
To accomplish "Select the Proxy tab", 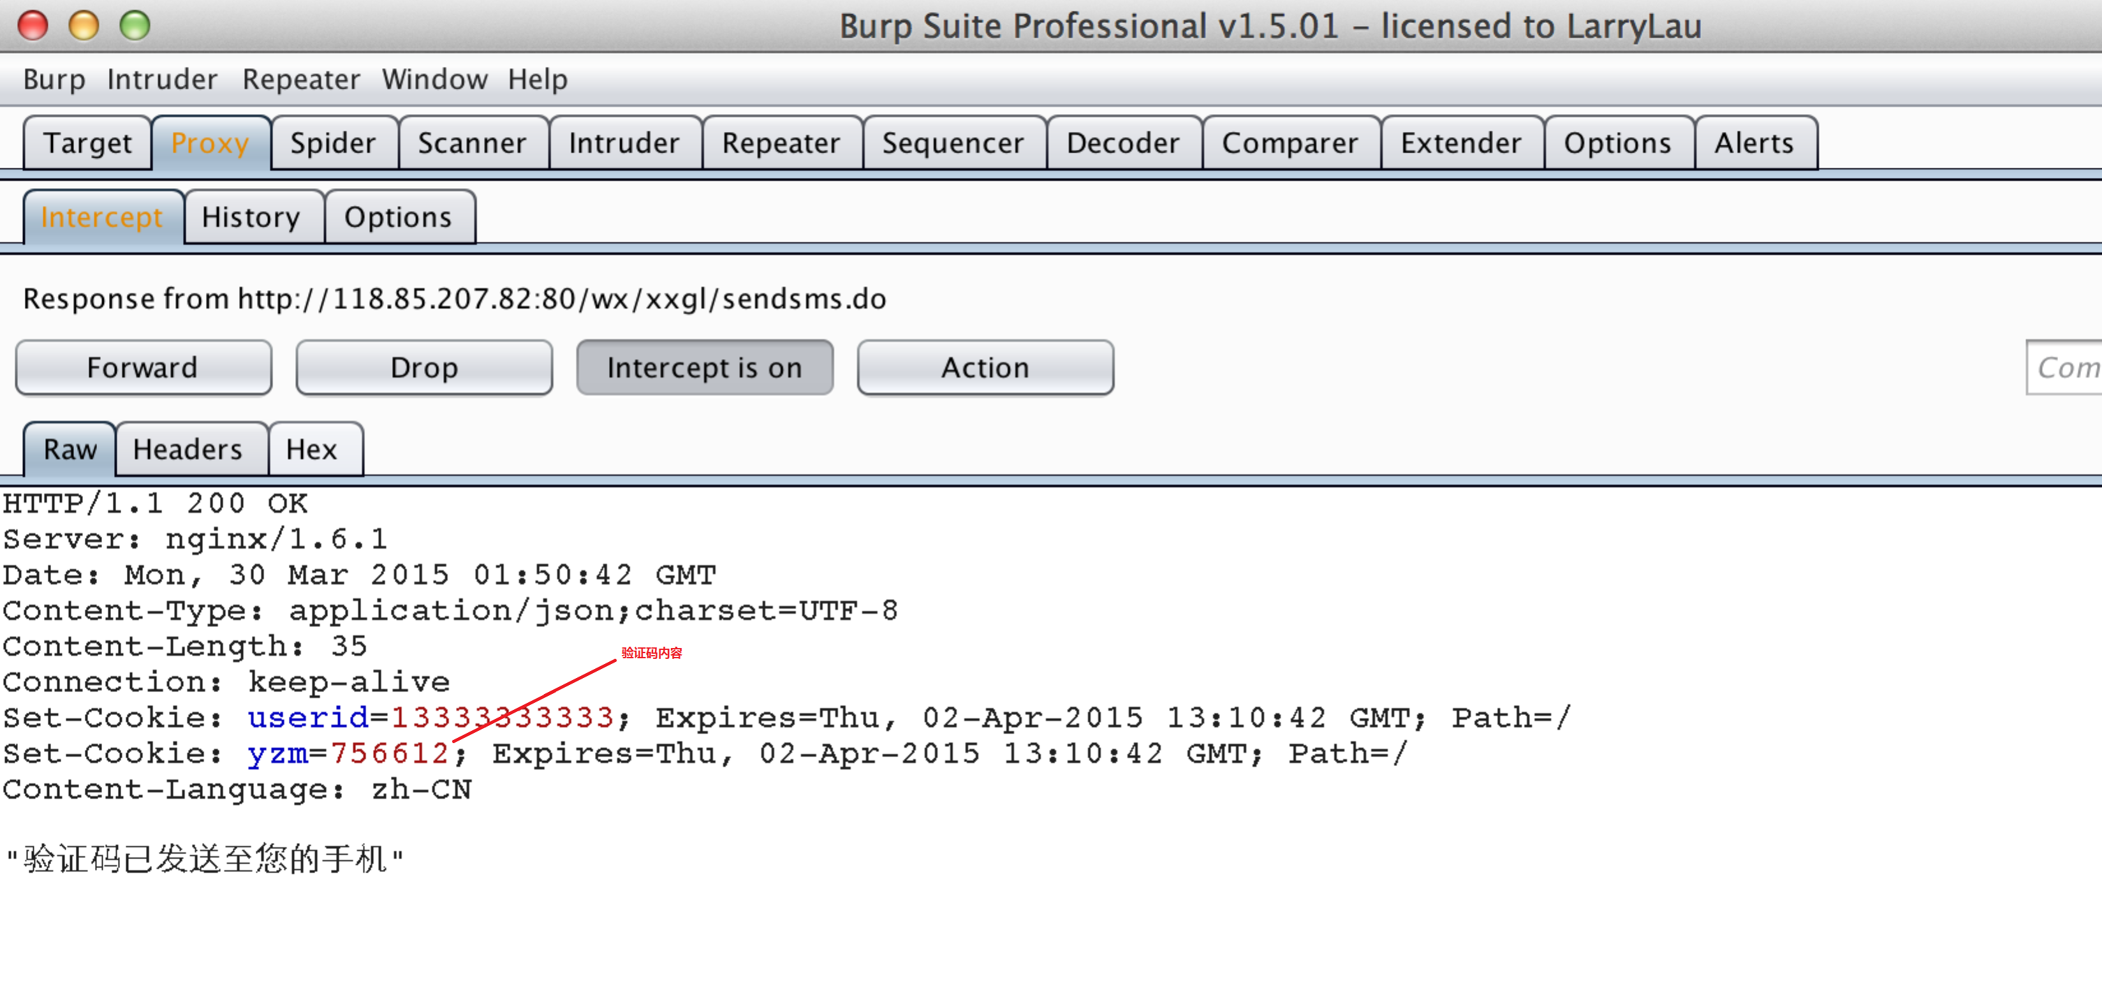I will (210, 143).
